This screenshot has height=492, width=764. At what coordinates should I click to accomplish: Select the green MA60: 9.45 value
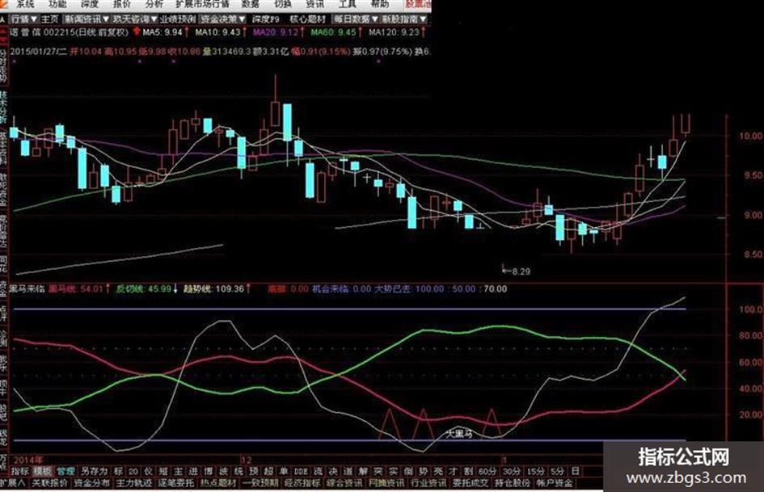pyautogui.click(x=334, y=32)
